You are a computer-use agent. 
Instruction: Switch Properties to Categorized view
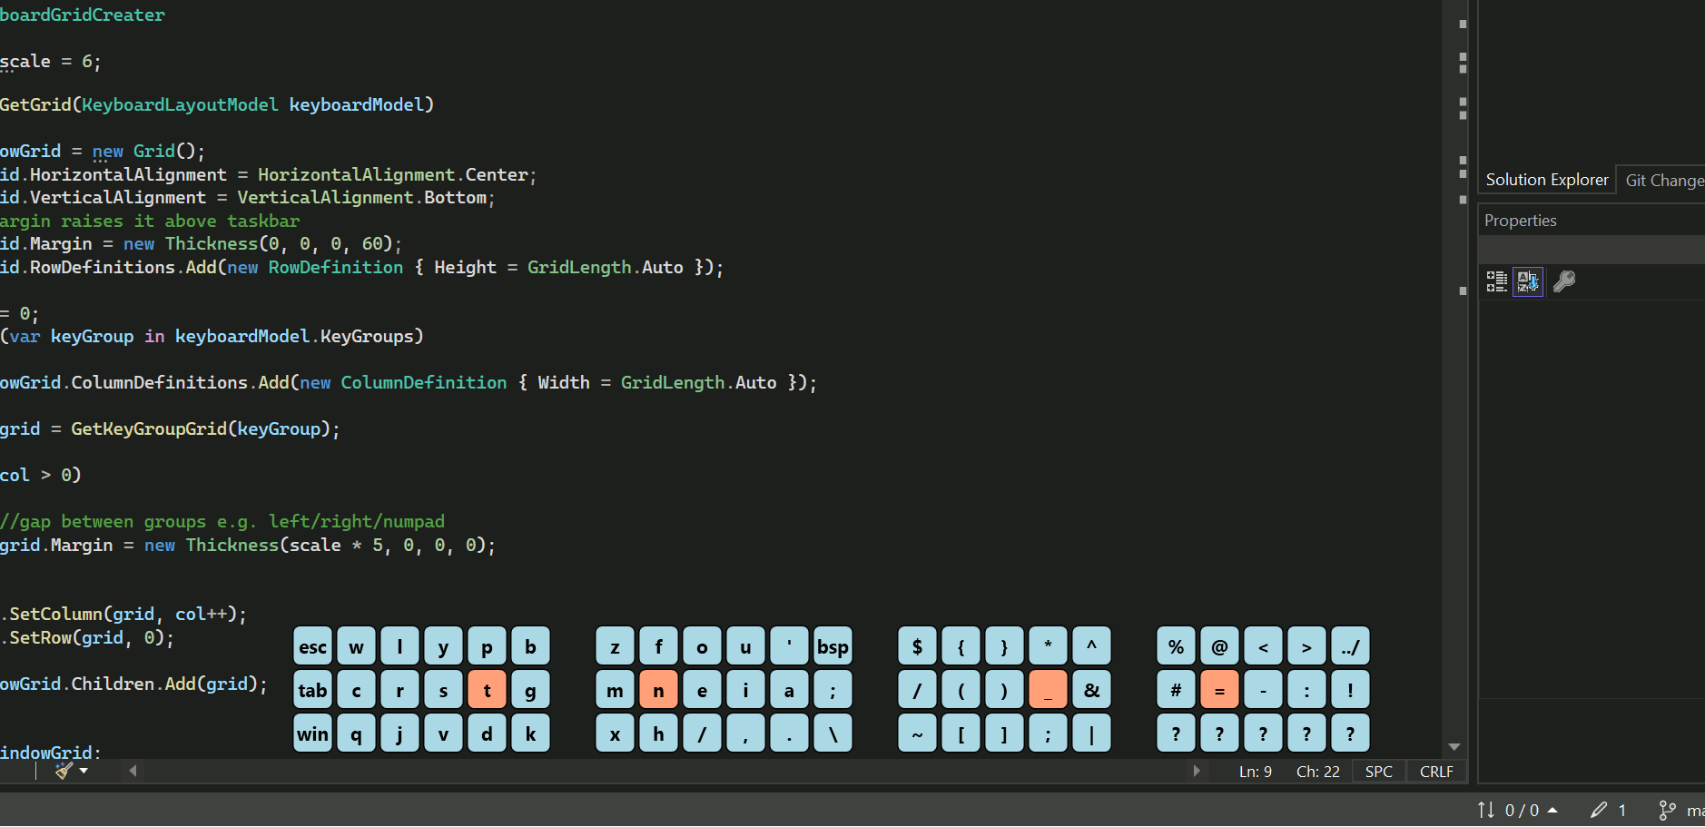1497,281
